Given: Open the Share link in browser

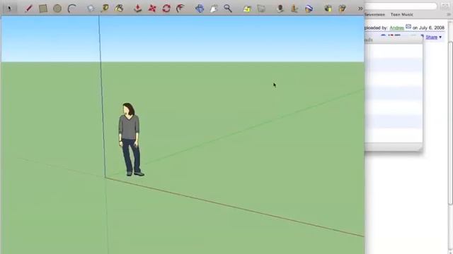Looking at the screenshot, I should pos(431,37).
